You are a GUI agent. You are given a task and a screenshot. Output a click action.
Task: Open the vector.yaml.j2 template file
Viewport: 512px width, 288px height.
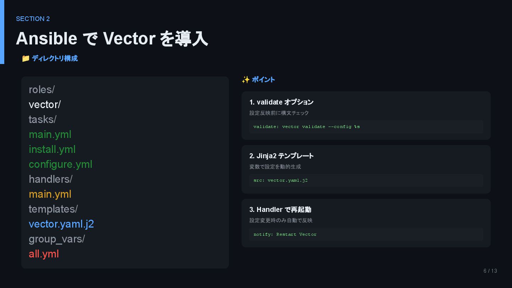(x=62, y=224)
